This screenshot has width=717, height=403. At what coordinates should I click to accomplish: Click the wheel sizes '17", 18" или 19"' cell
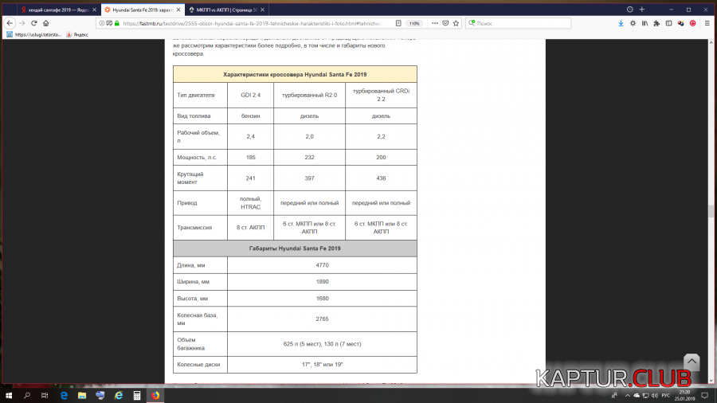pyautogui.click(x=322, y=365)
